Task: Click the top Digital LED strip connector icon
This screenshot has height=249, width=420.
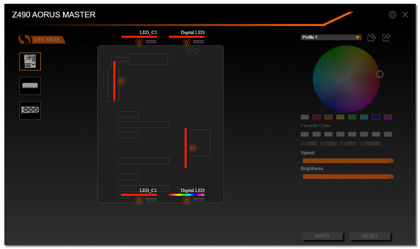Action: tap(199, 42)
